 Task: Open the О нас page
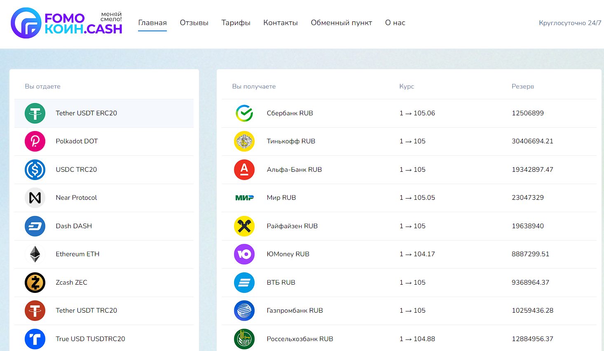395,23
